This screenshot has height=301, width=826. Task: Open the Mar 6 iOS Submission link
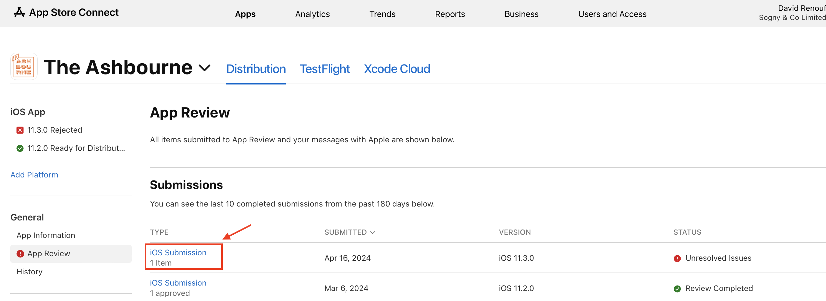click(178, 283)
